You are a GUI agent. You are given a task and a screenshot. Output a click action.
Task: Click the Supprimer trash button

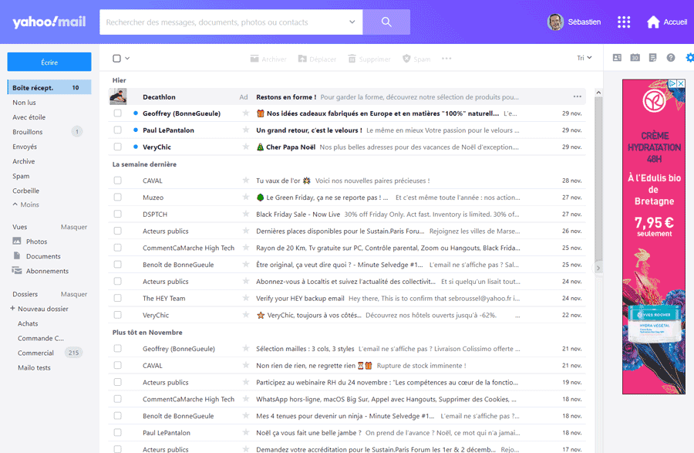(x=369, y=59)
